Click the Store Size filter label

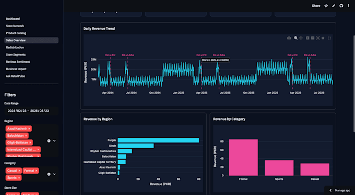pyautogui.click(x=10, y=188)
